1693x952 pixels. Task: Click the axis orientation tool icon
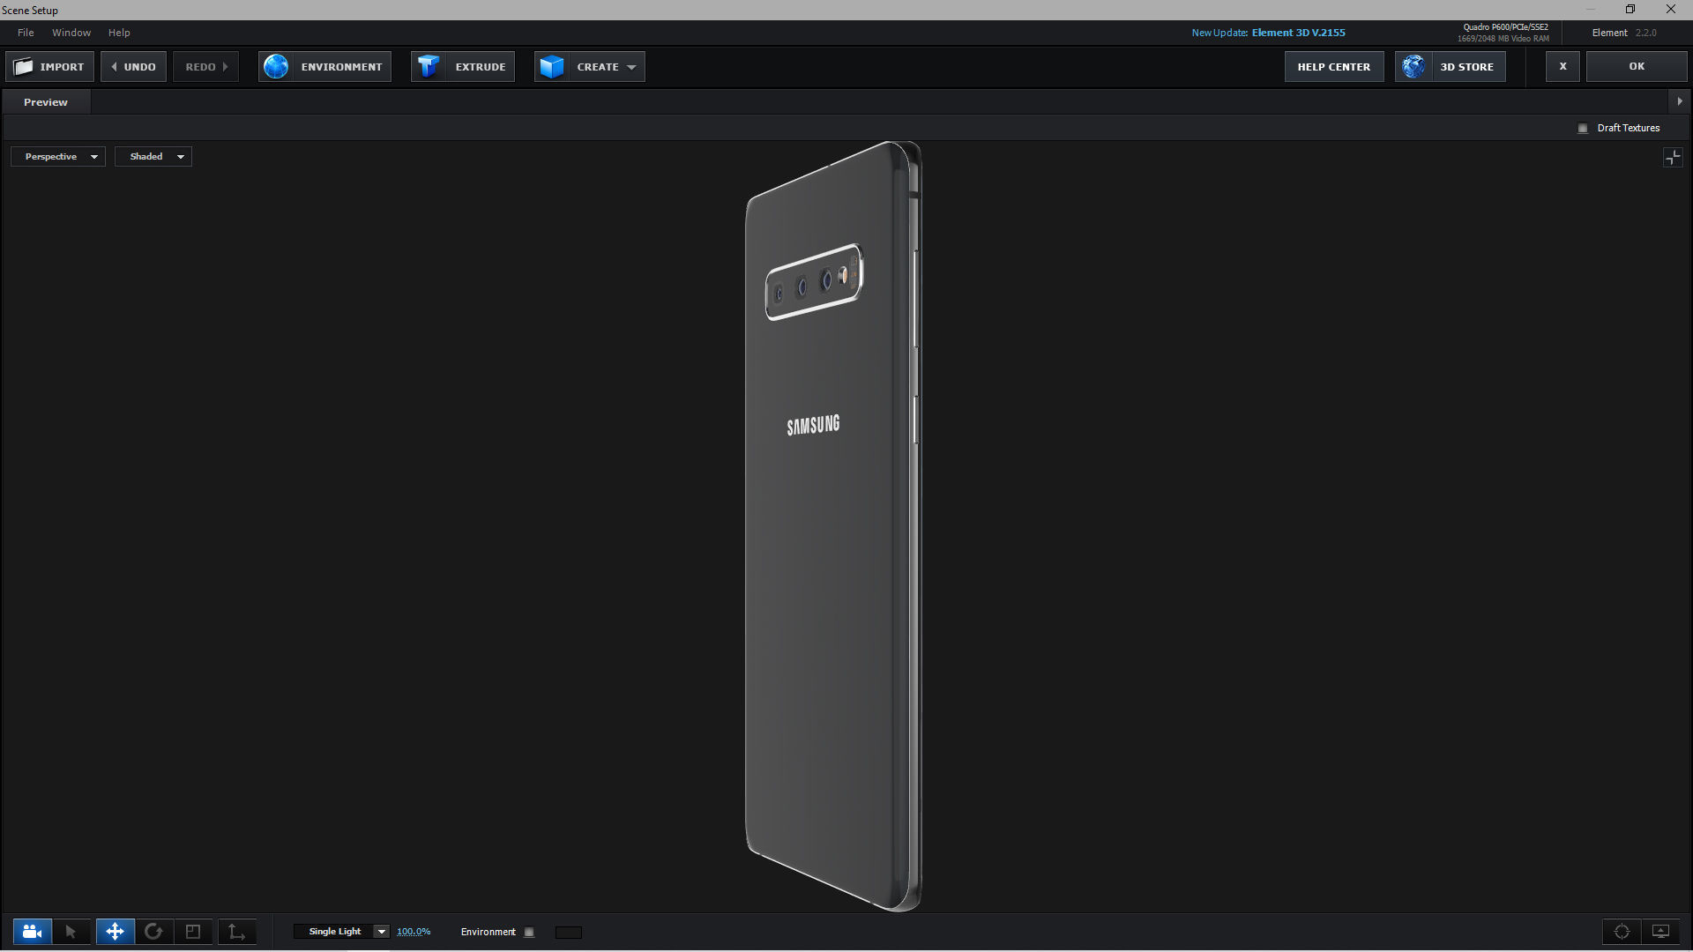(x=236, y=932)
